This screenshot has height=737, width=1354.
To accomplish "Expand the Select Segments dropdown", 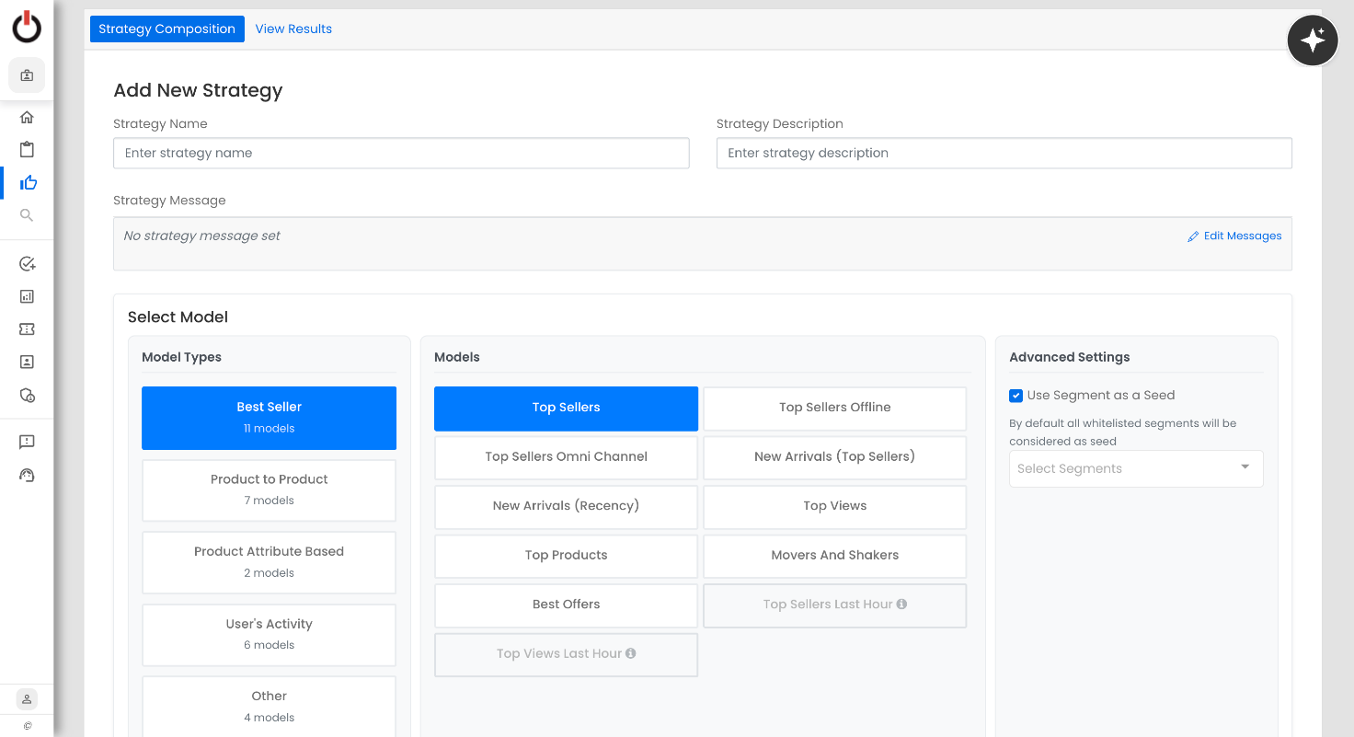I will pyautogui.click(x=1136, y=468).
